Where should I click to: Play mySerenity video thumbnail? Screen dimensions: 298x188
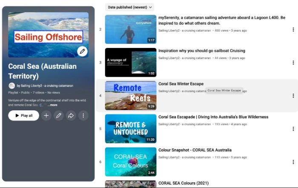click(131, 29)
